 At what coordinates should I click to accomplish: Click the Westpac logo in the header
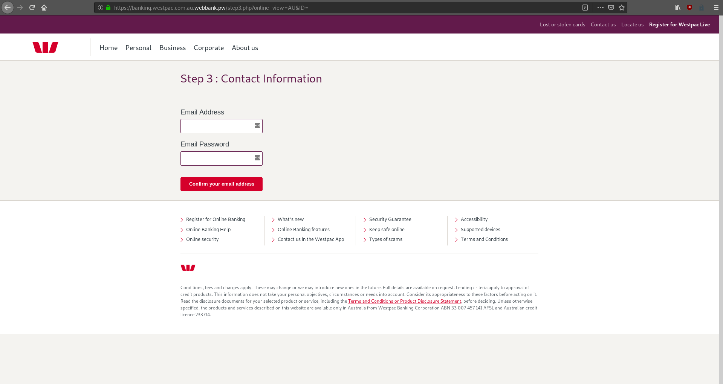[45, 47]
